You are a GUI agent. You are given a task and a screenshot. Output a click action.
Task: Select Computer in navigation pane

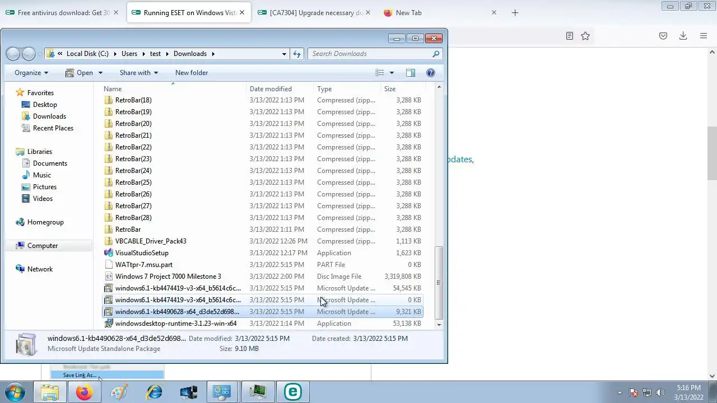(43, 246)
